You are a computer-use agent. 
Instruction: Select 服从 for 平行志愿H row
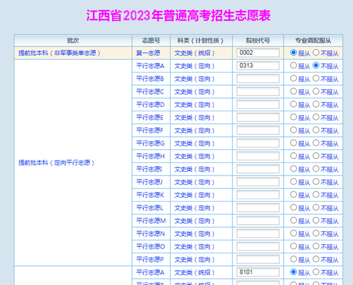(293, 156)
